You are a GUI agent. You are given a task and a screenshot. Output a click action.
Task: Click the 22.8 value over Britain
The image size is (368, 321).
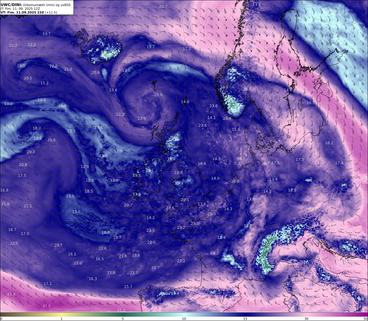178,172
